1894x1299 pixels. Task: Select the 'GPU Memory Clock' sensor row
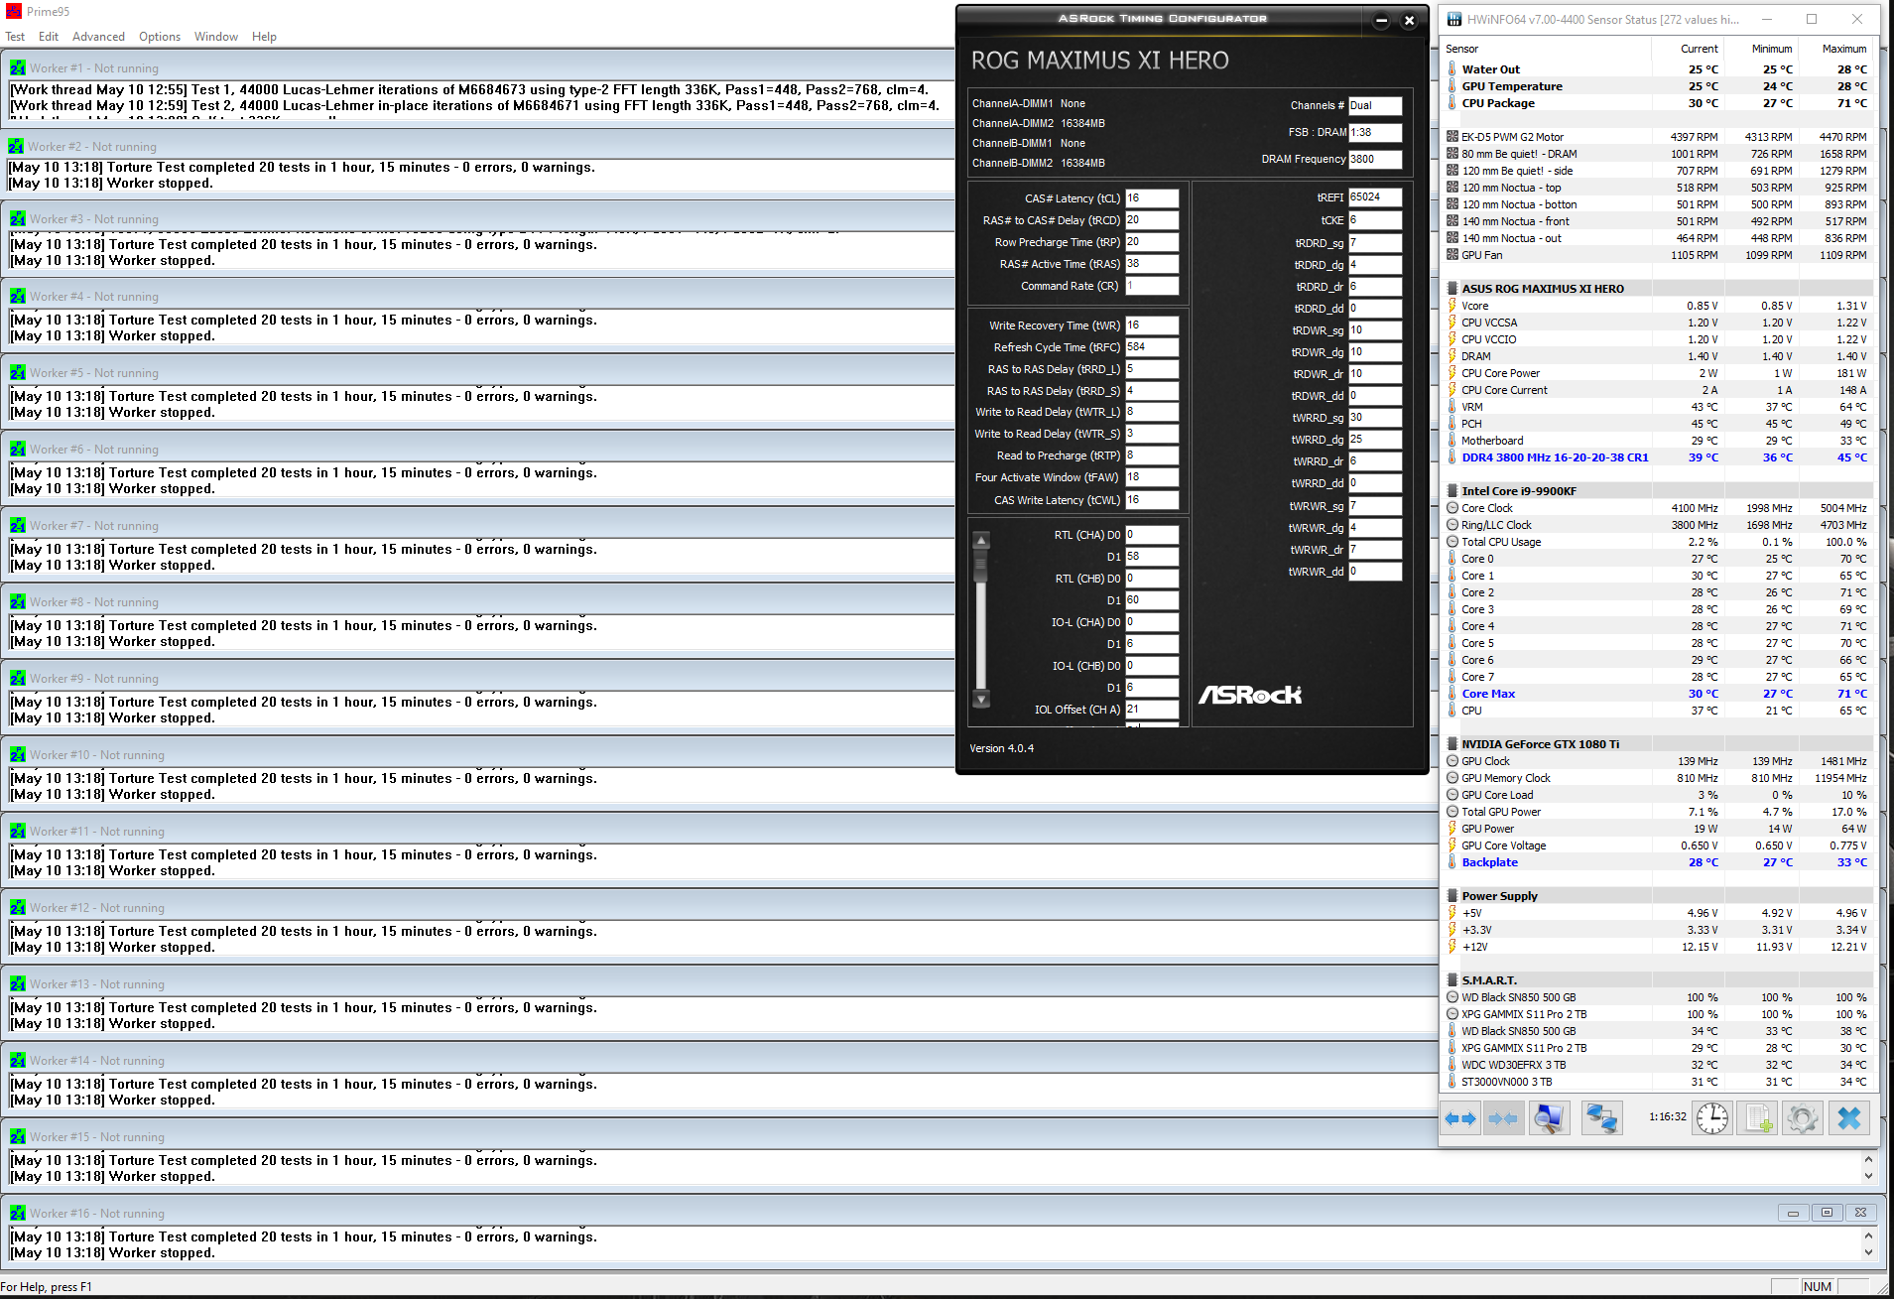pyautogui.click(x=1657, y=778)
